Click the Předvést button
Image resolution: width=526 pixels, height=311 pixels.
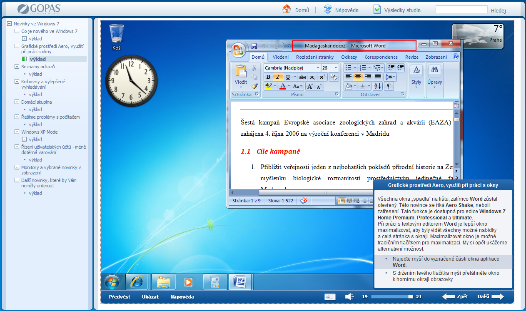tap(120, 297)
